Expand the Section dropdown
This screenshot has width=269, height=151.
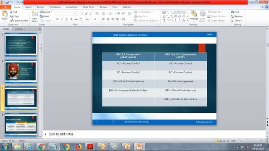coord(46,21)
